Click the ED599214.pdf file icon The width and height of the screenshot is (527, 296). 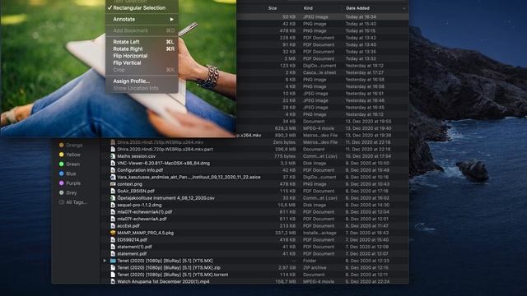click(113, 239)
